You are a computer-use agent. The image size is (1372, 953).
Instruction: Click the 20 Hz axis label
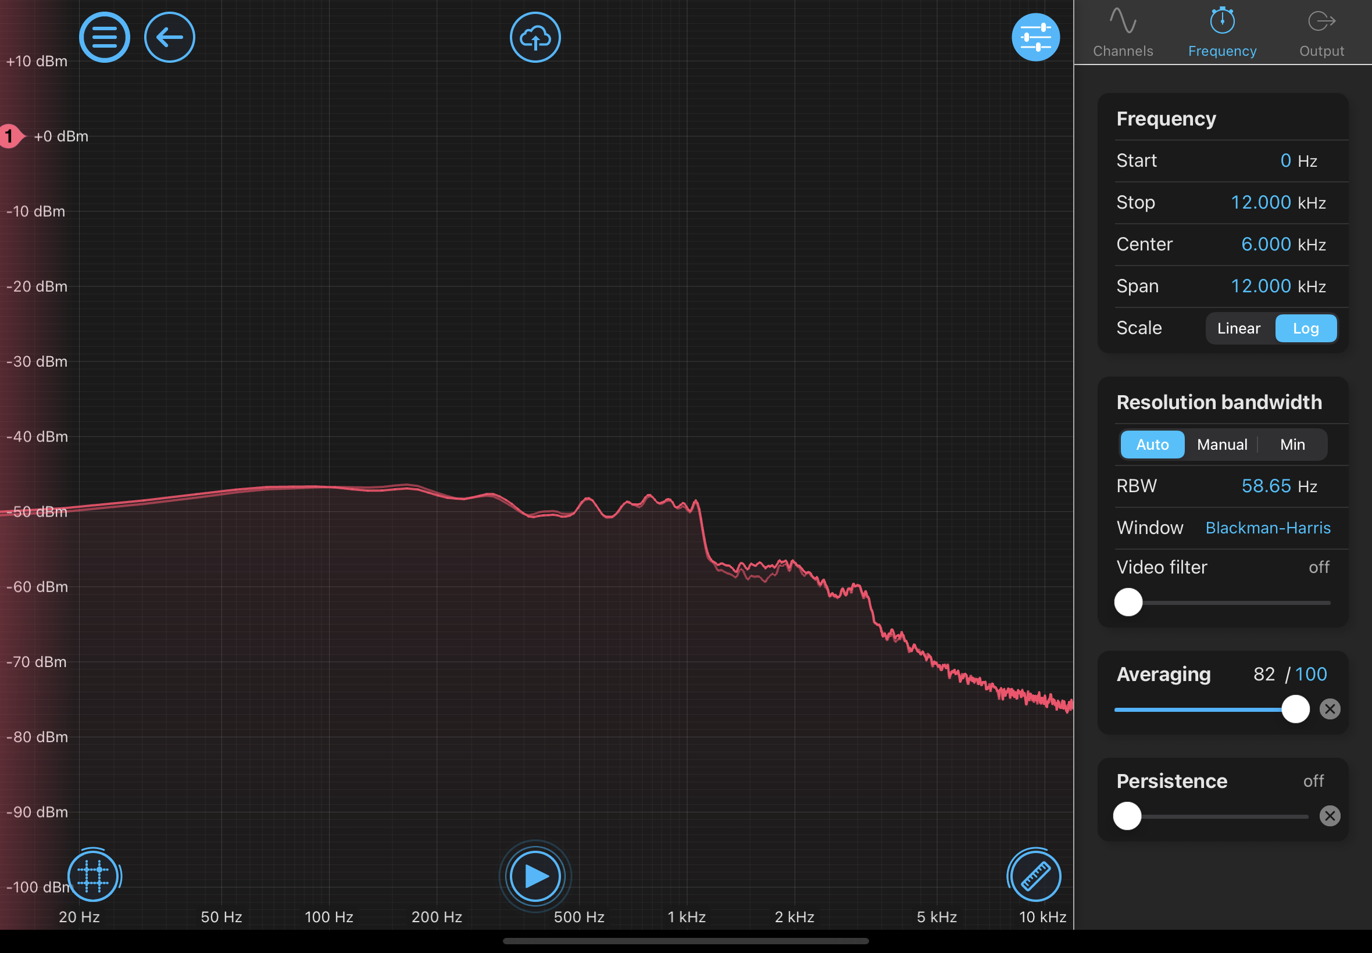tap(79, 917)
